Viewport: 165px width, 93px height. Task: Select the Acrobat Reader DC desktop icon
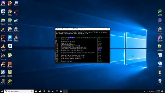tap(3, 39)
